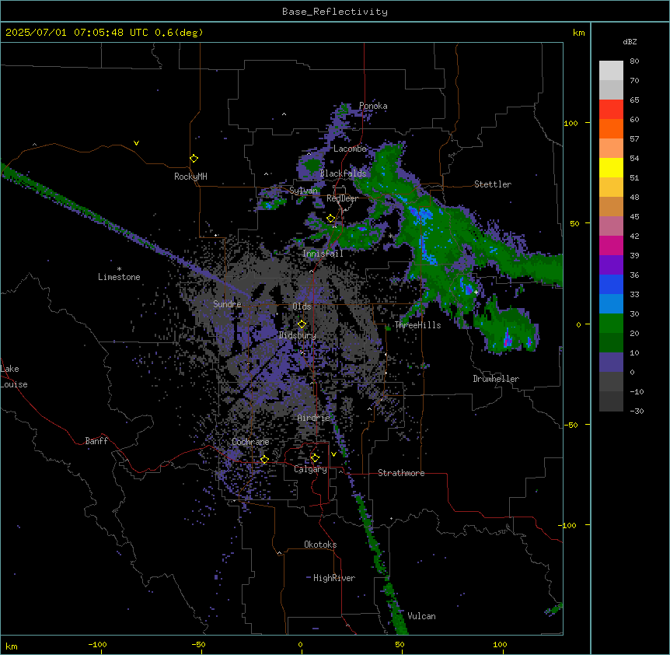
Task: Pick the slate blue 0-10 dBZ swatch
Action: (x=611, y=363)
